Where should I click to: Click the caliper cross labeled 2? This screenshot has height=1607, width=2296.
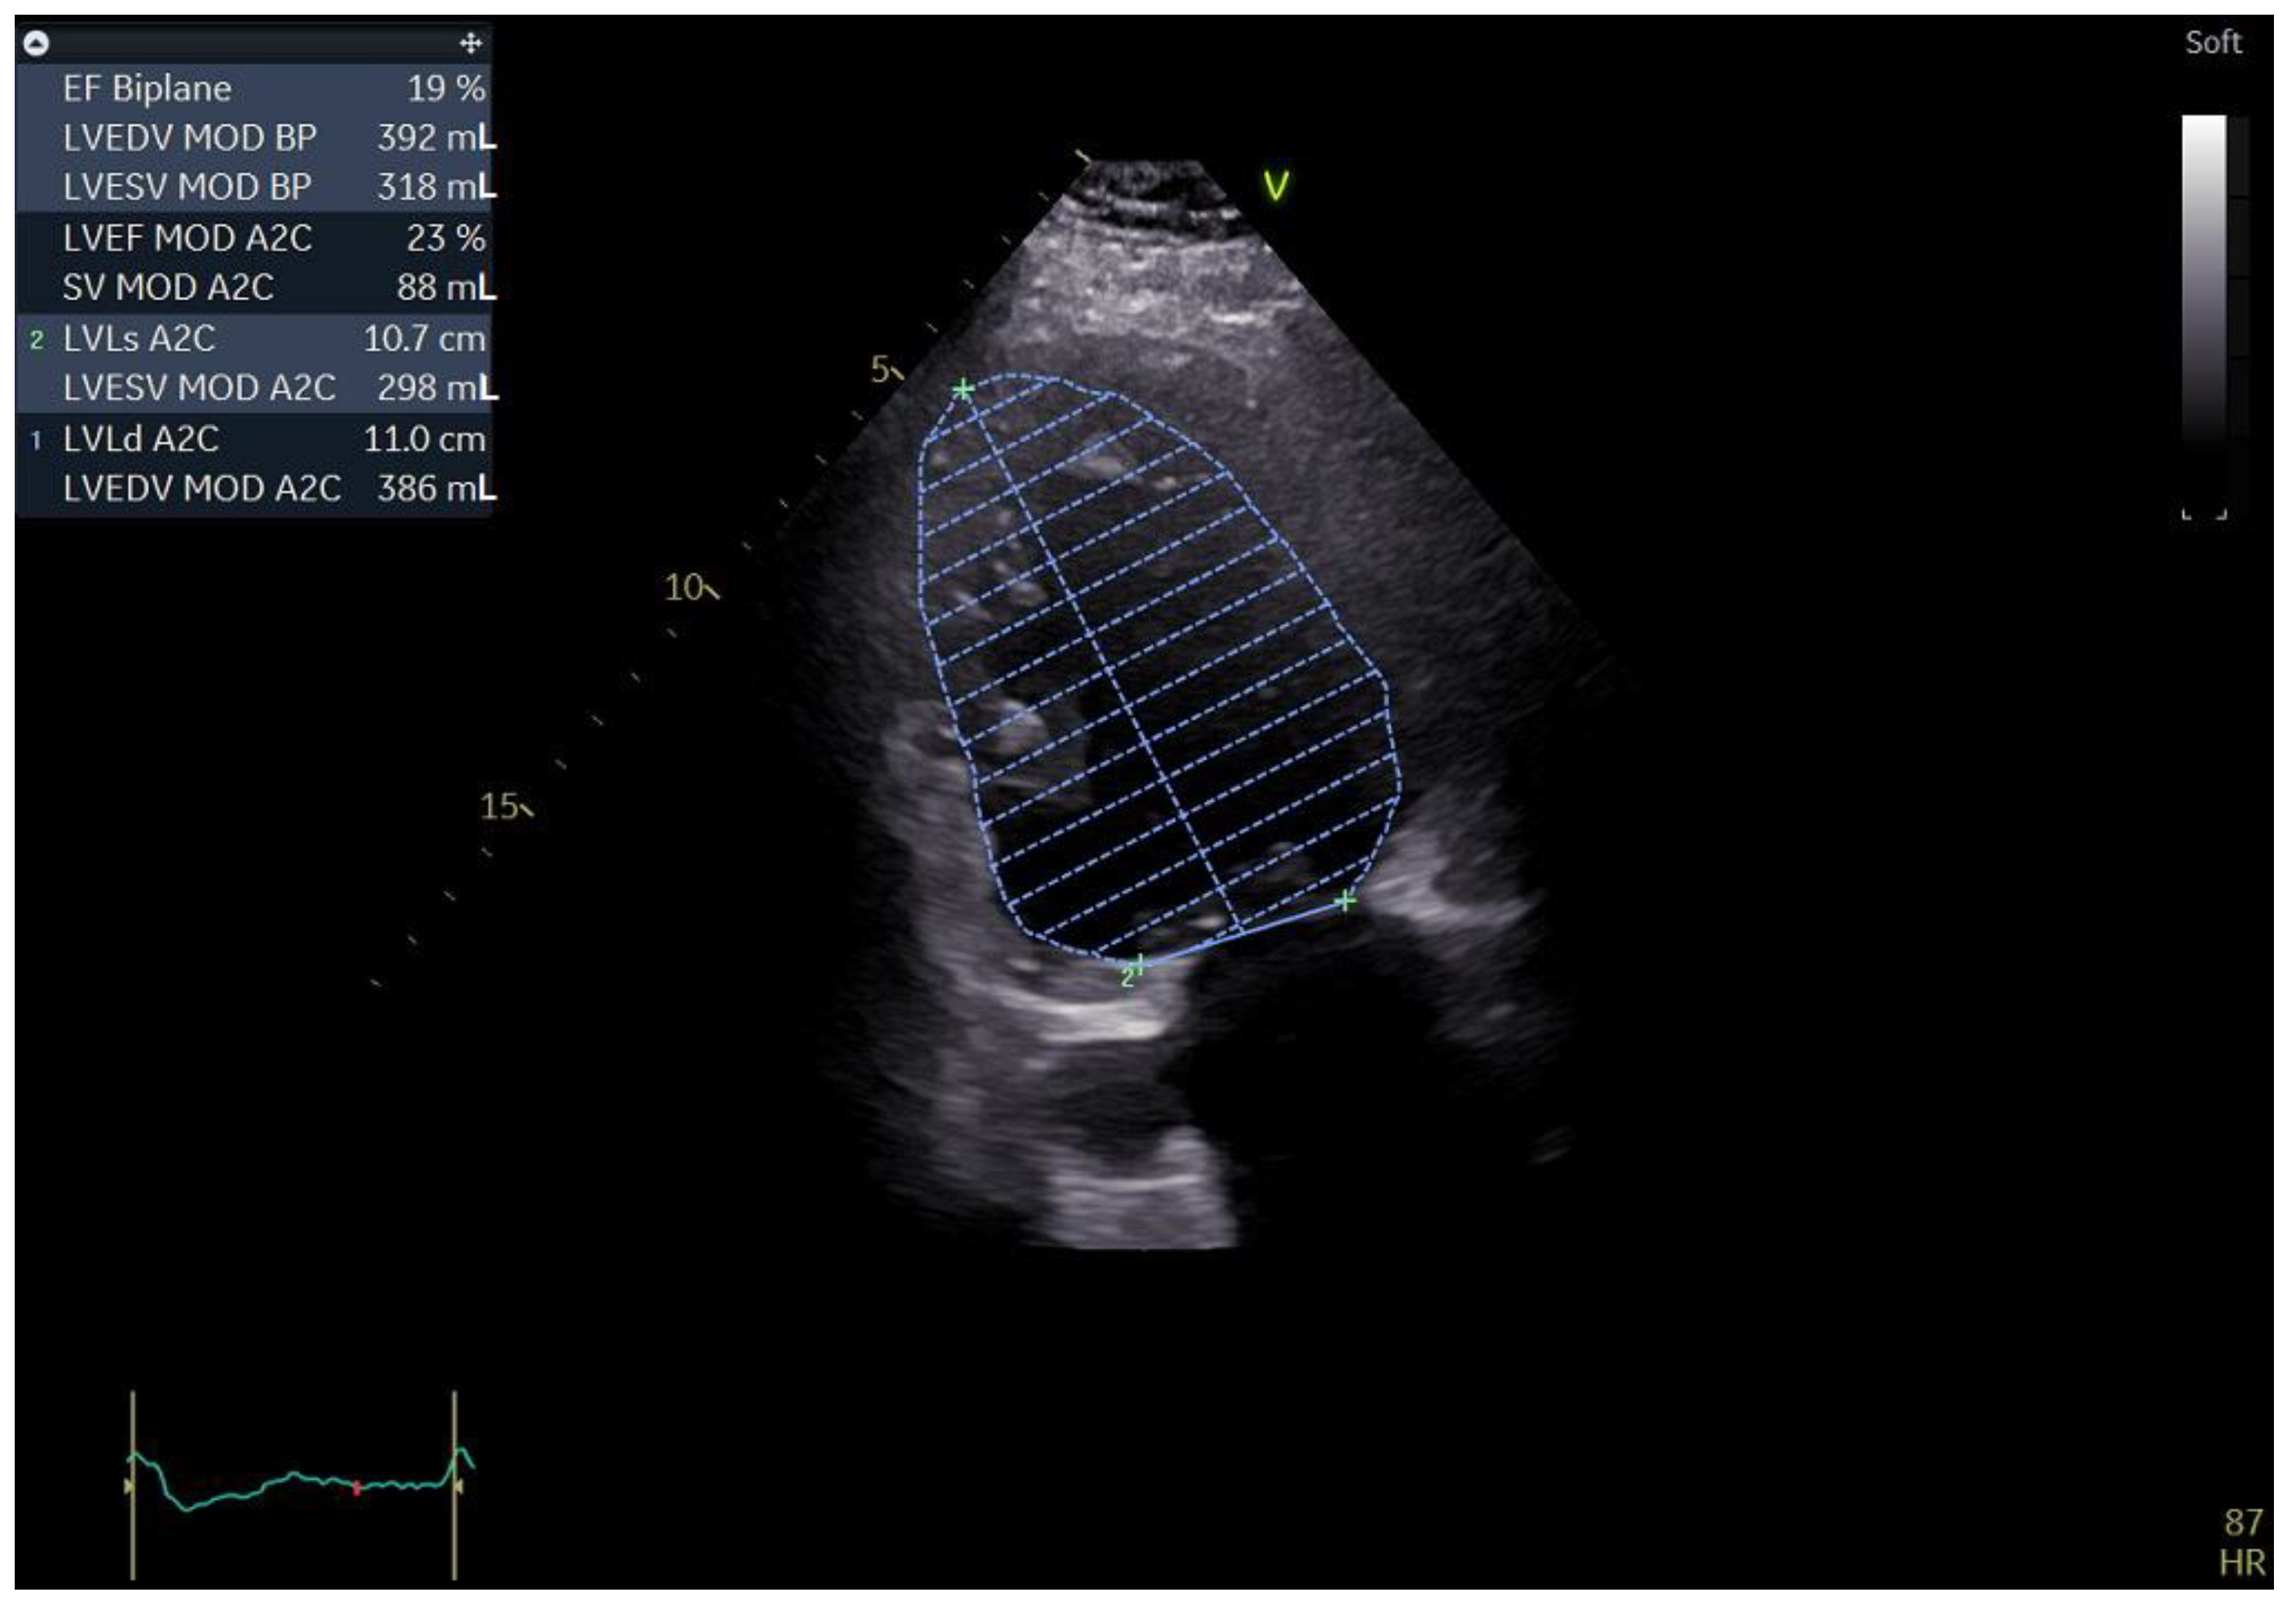[x=1139, y=964]
